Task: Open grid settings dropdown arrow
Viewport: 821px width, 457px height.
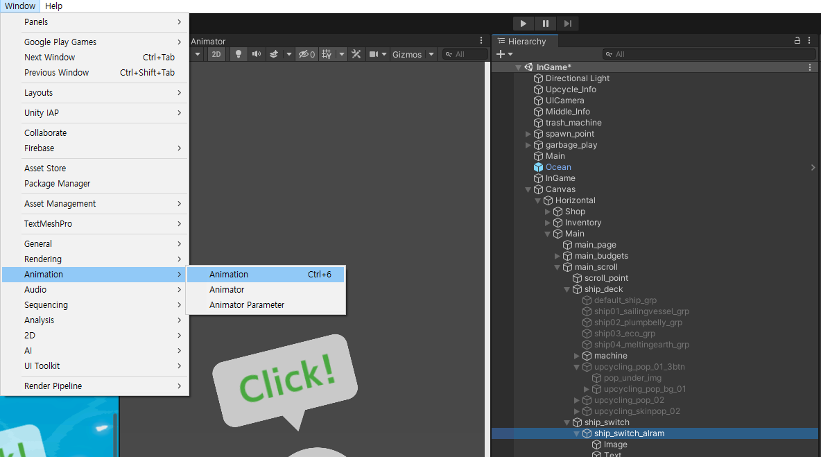Action: click(342, 55)
